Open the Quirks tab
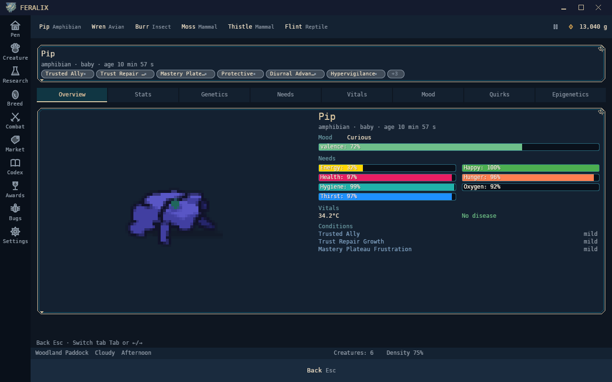 pos(499,95)
